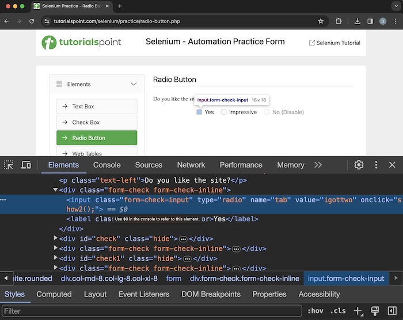Select the Yes radio button

click(x=199, y=112)
